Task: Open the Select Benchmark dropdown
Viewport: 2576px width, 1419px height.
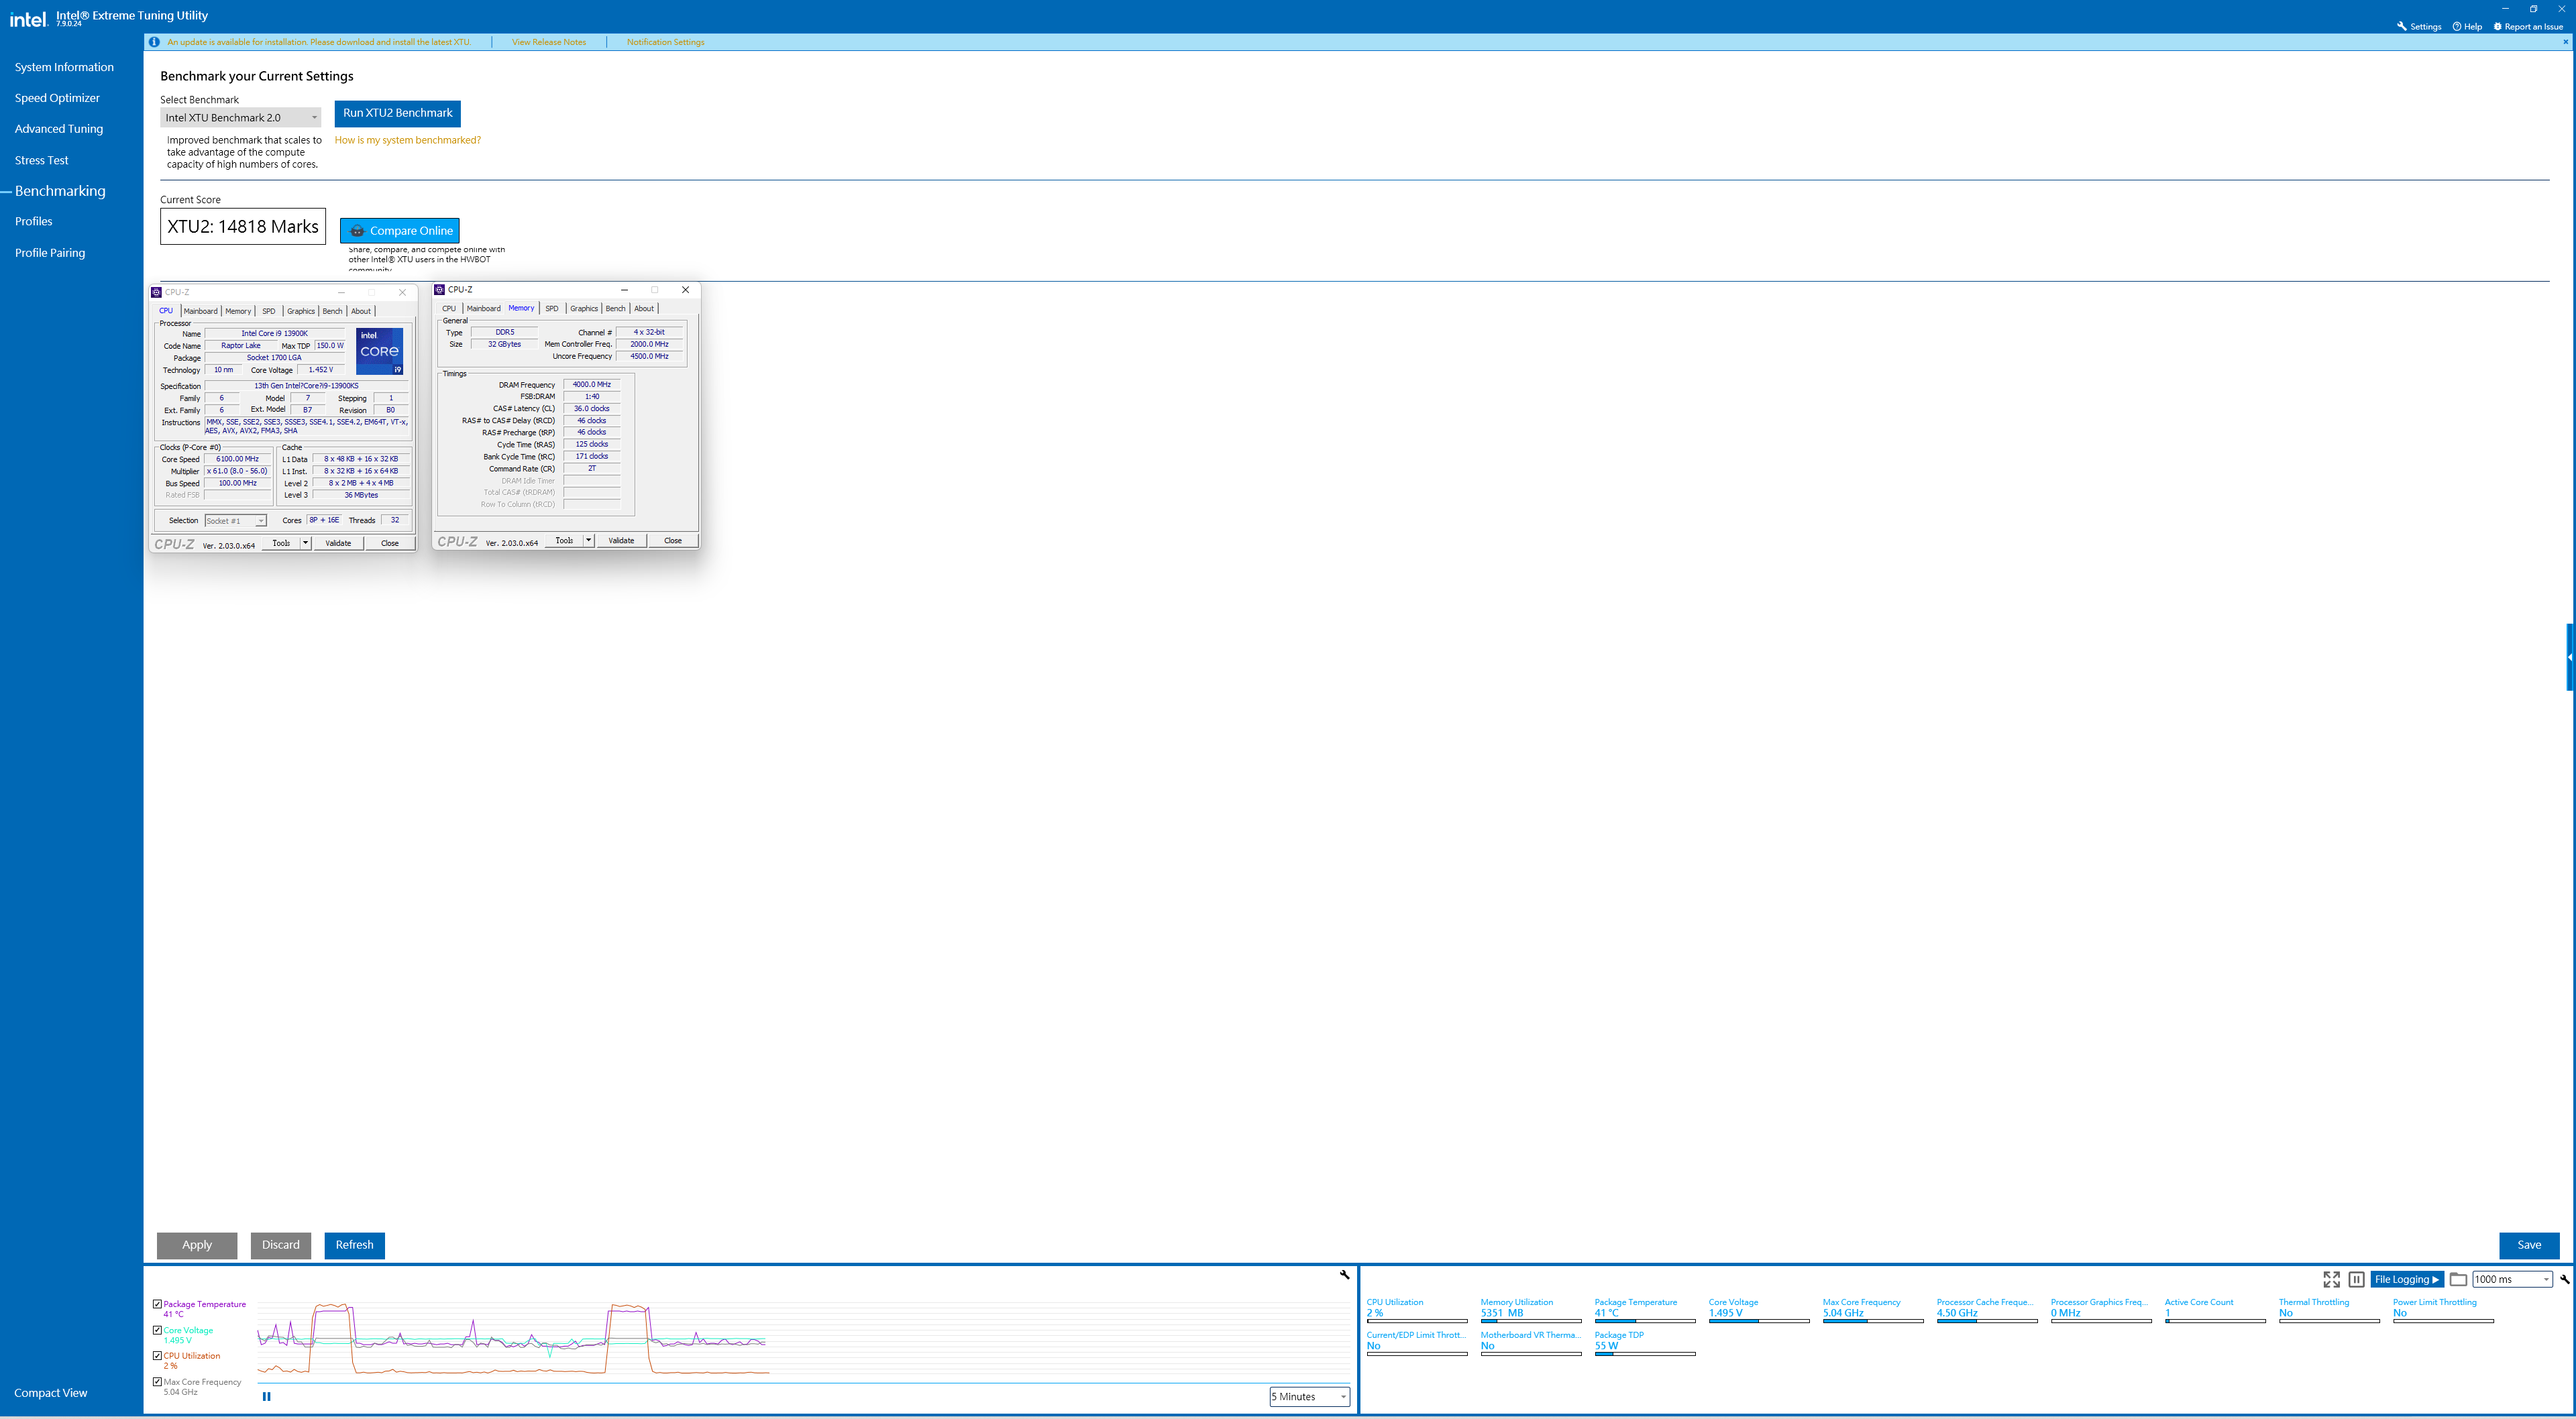Action: tap(241, 118)
